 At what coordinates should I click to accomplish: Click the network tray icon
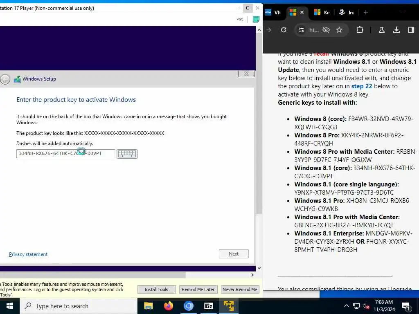click(356, 306)
